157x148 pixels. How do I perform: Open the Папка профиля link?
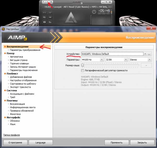[x=12, y=135]
